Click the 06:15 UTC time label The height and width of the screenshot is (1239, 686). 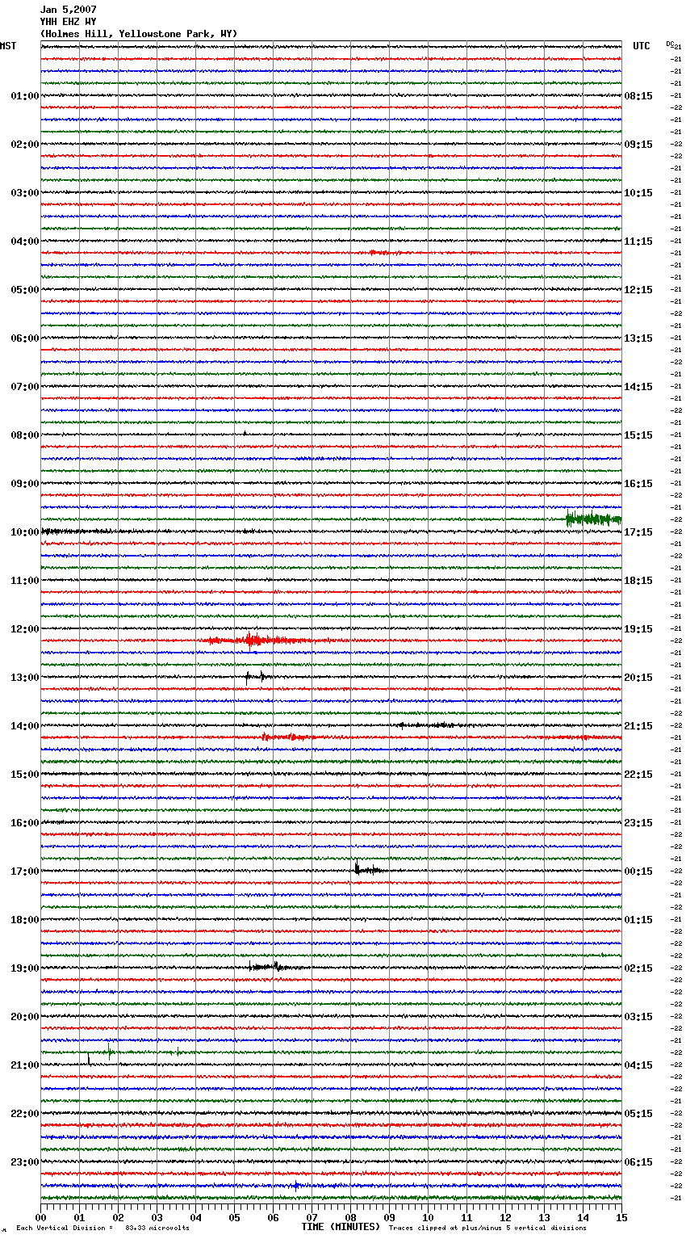(638, 1162)
